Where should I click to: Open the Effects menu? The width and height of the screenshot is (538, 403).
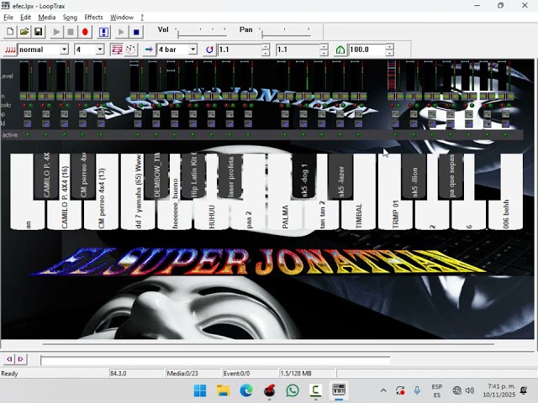pos(93,17)
